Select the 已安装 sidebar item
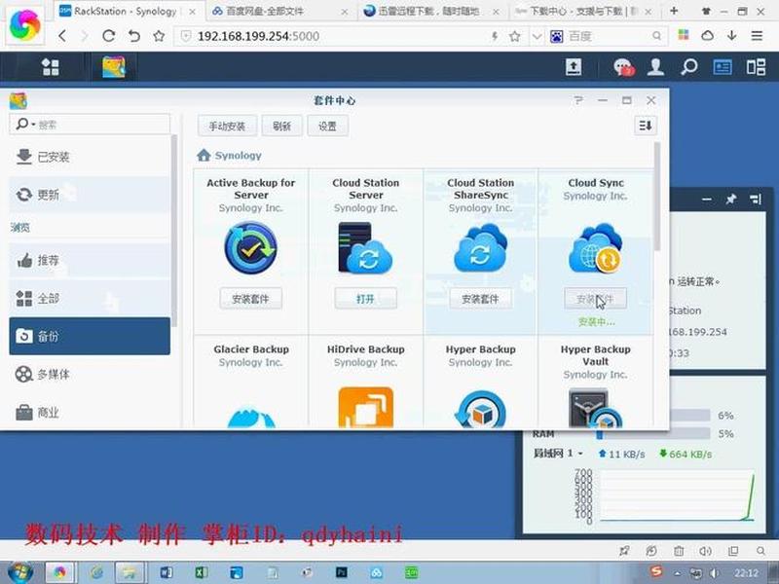 [x=90, y=157]
